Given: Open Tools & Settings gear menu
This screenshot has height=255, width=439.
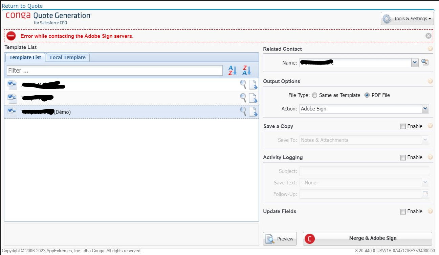Looking at the screenshot, I should click(407, 19).
